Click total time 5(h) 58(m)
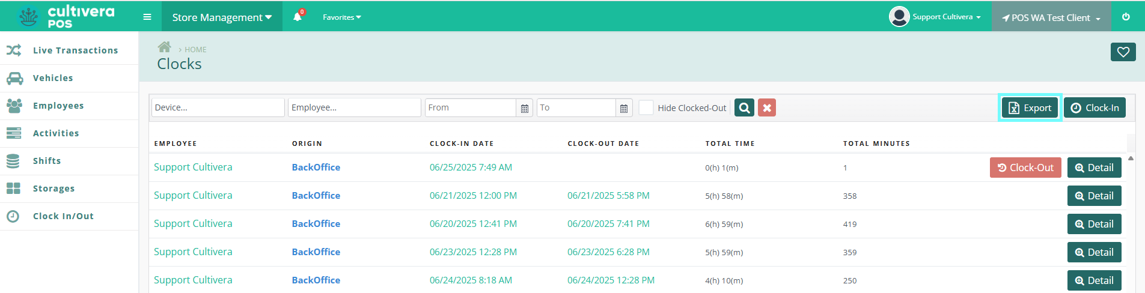The width and height of the screenshot is (1145, 293). pyautogui.click(x=724, y=196)
